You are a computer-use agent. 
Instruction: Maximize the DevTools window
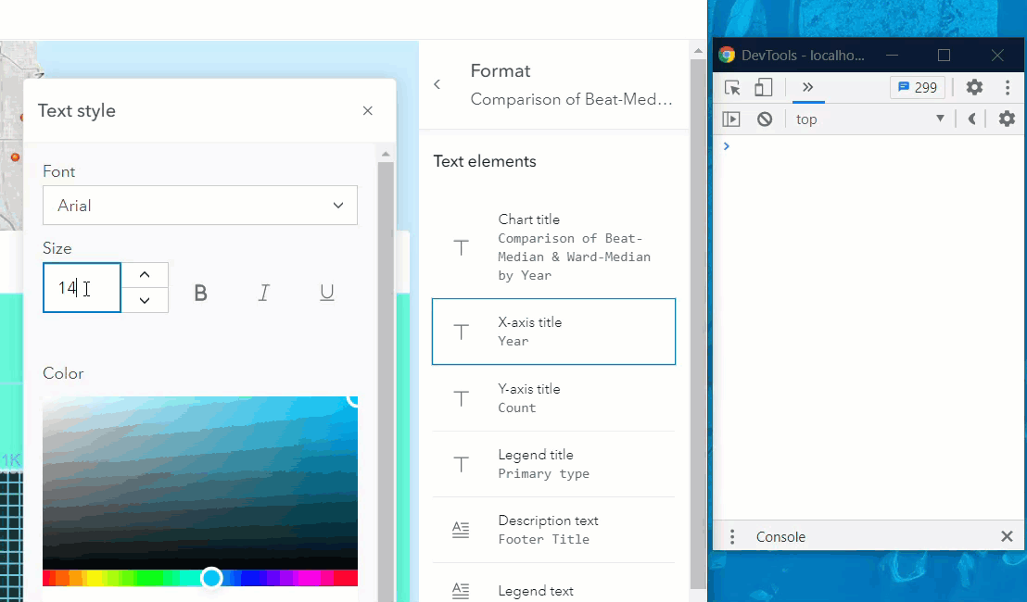click(x=944, y=55)
